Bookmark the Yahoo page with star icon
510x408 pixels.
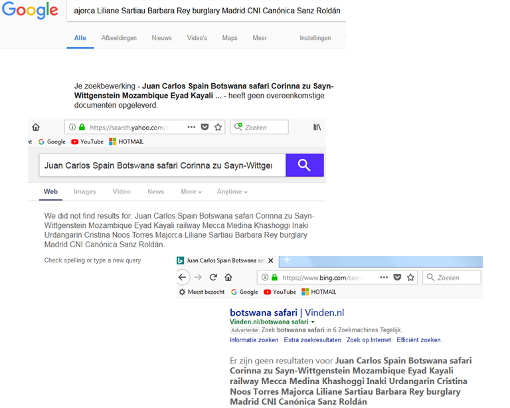tap(218, 127)
